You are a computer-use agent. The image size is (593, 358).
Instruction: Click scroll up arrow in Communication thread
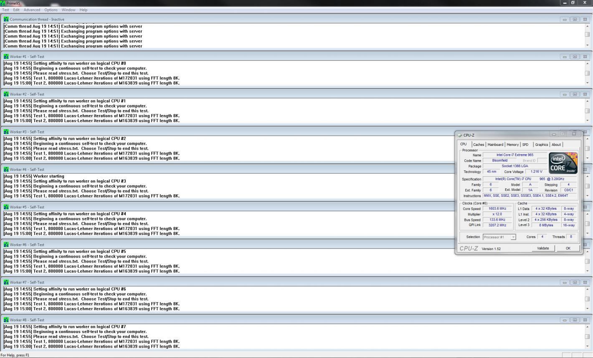(x=587, y=26)
